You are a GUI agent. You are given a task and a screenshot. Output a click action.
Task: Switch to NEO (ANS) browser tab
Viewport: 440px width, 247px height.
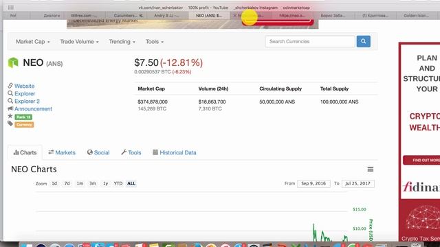click(x=208, y=16)
